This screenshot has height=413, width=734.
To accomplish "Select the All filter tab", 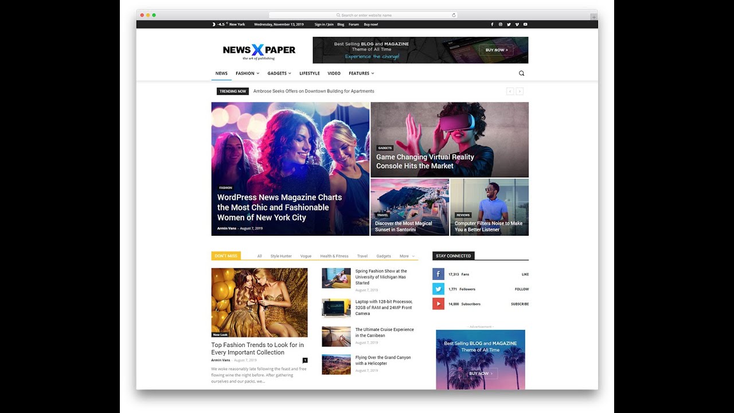I will [259, 256].
